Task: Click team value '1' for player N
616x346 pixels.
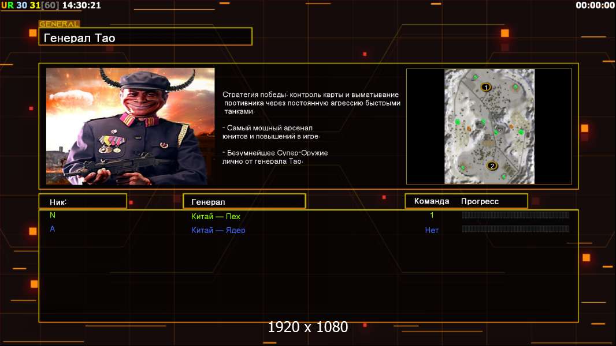Action: click(432, 215)
